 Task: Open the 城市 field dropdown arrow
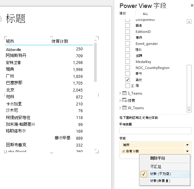pos(187,145)
